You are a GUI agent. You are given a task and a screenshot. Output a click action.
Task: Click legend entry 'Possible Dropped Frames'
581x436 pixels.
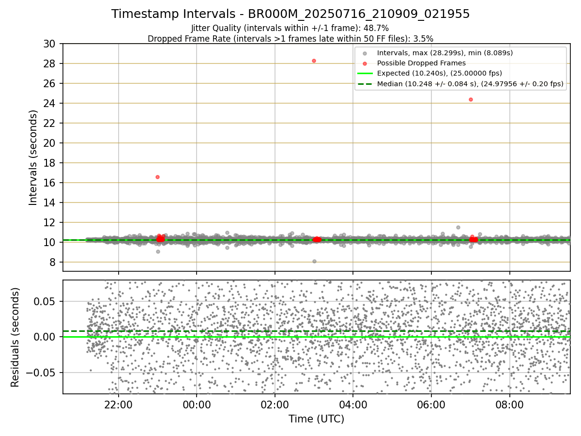[x=421, y=63]
